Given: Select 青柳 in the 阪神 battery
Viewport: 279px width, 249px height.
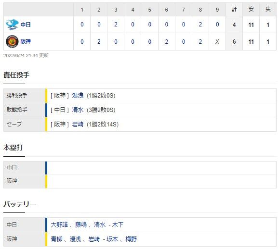Looking at the screenshot, I should (56, 239).
